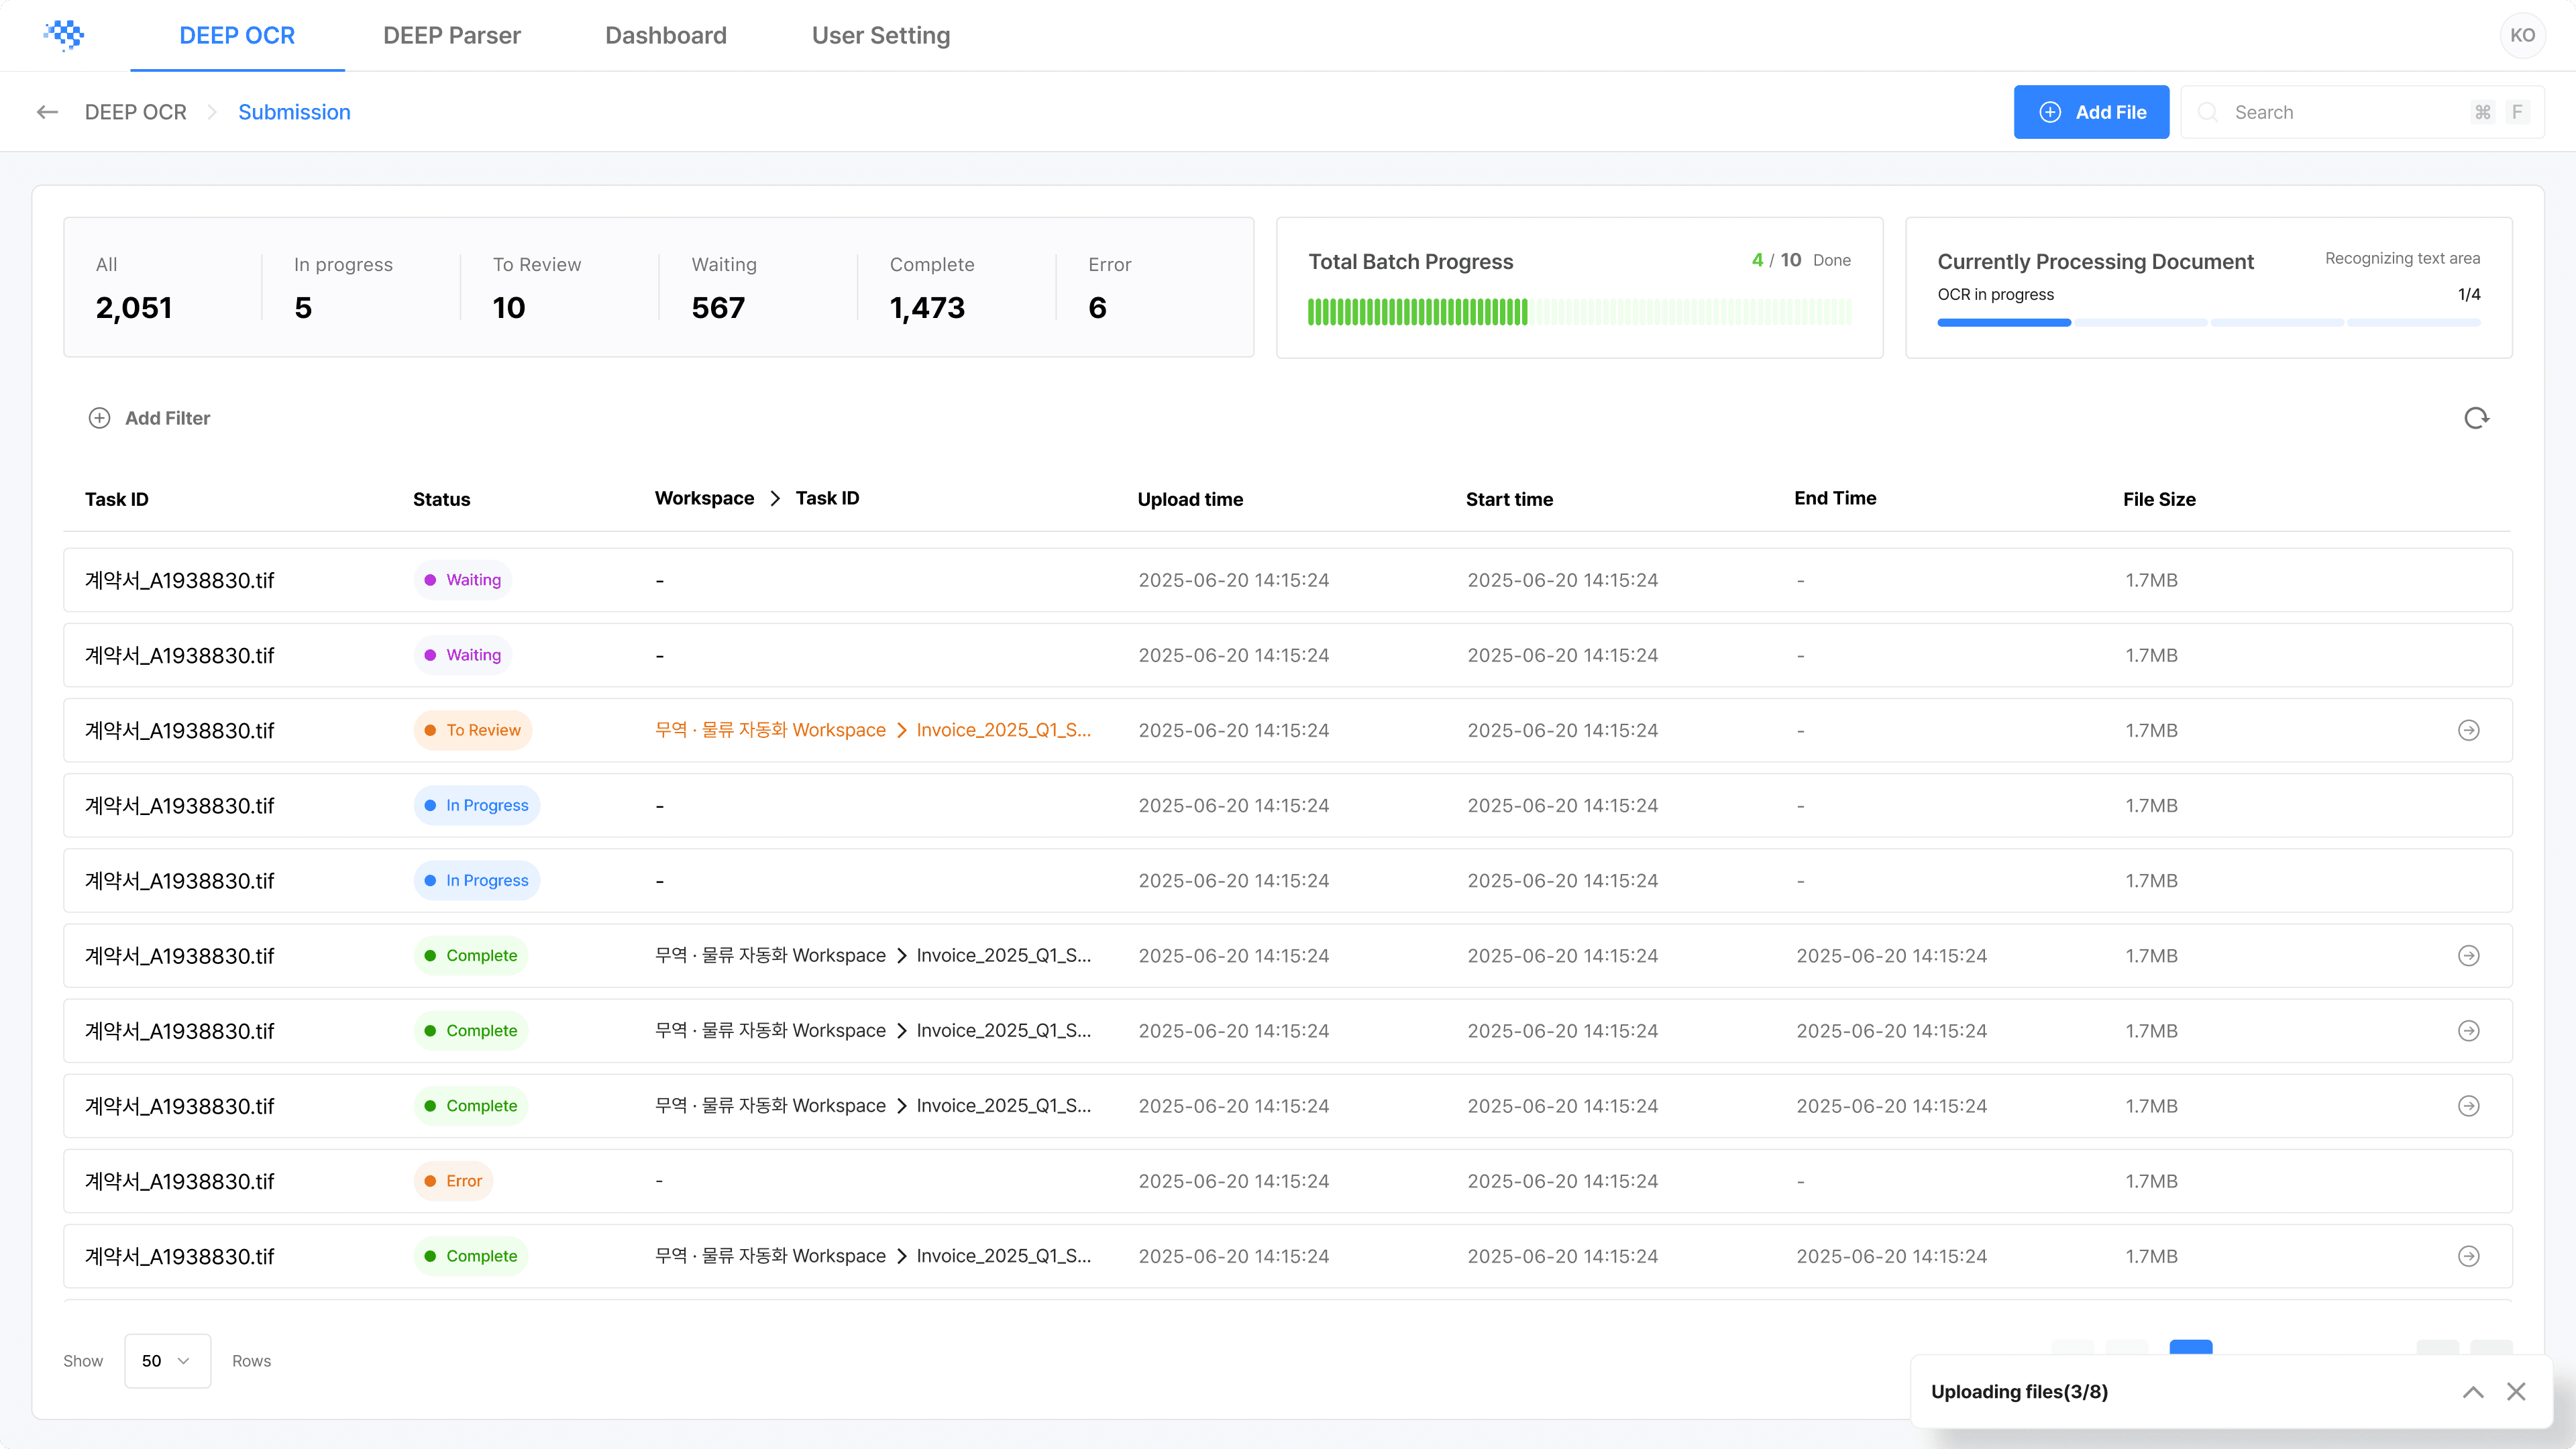Refresh the task list
Viewport: 2576px width, 1449px height.
(x=2477, y=418)
